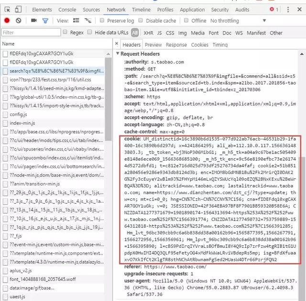
Task: Click the Filter text input
Action: pos(31,32)
